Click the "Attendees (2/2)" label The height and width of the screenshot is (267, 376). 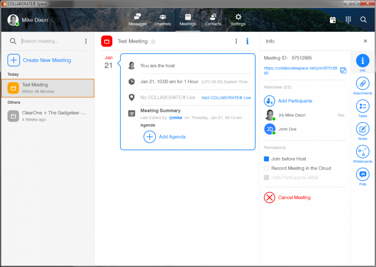click(x=277, y=87)
